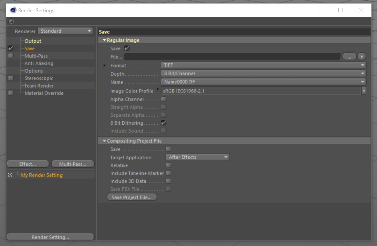
Task: Expand the Format options triangle
Action: click(105, 66)
